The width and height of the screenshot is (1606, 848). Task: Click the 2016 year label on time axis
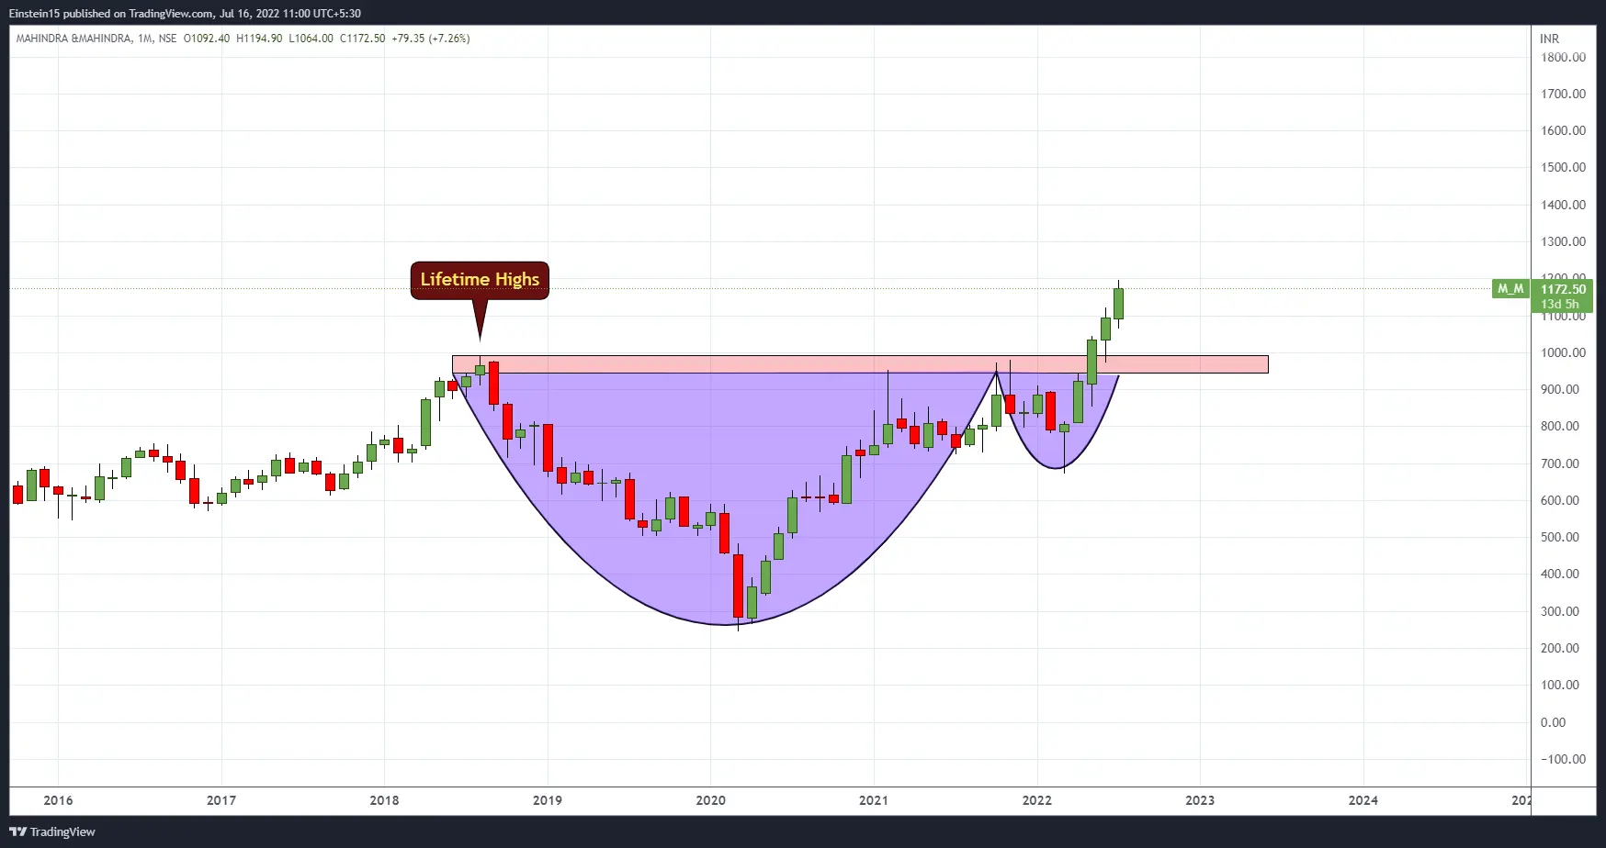(58, 800)
